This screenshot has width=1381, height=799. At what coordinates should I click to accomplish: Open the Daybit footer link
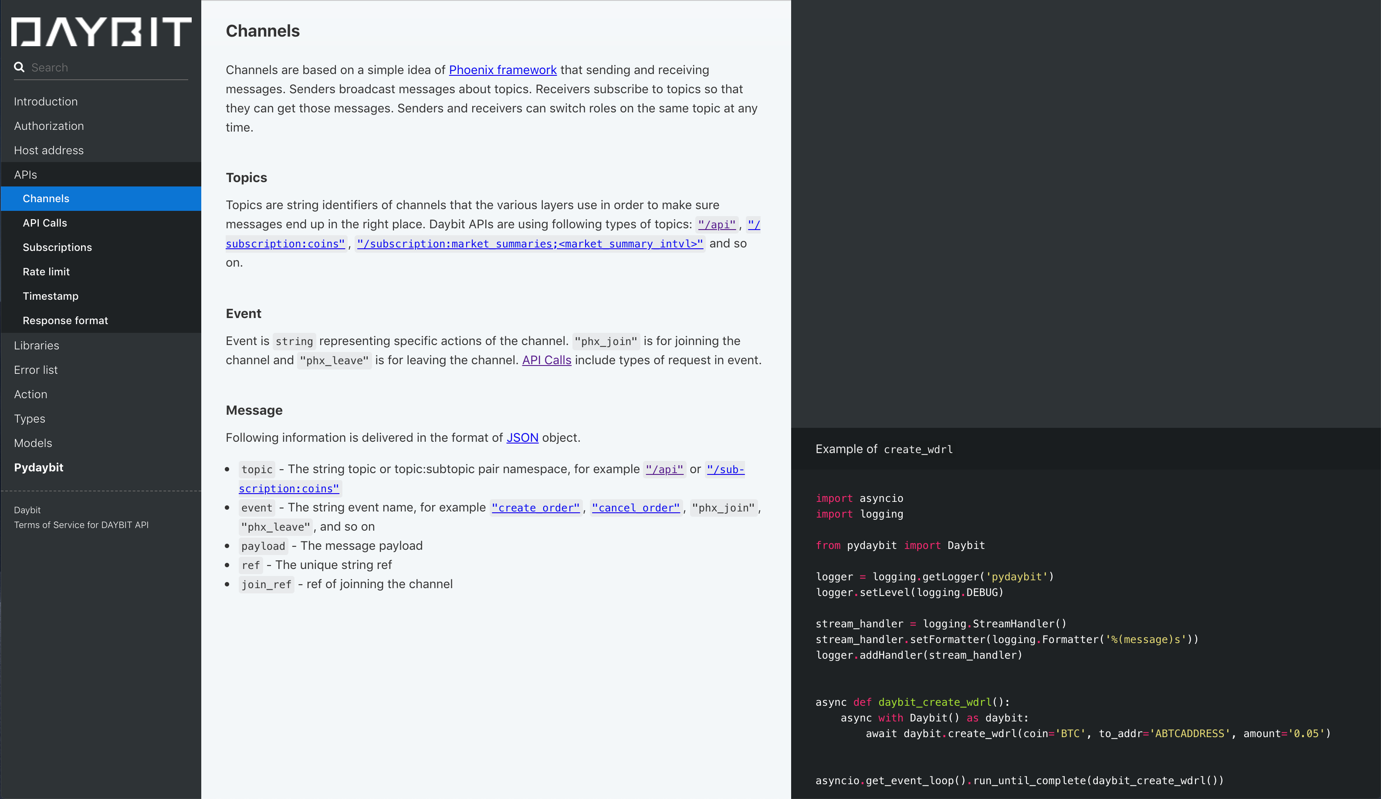click(27, 510)
